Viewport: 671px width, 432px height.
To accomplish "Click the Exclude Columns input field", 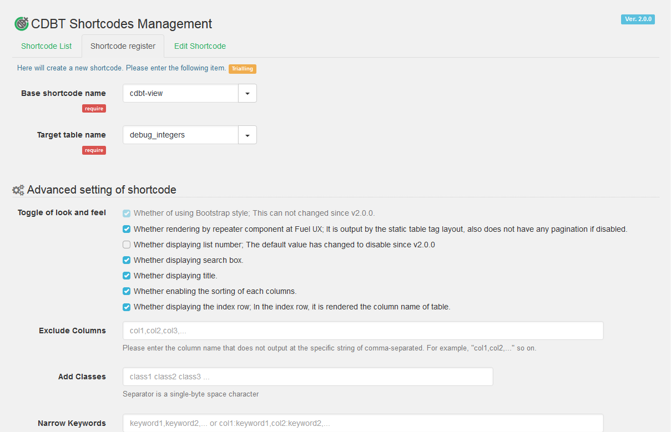I will click(362, 331).
